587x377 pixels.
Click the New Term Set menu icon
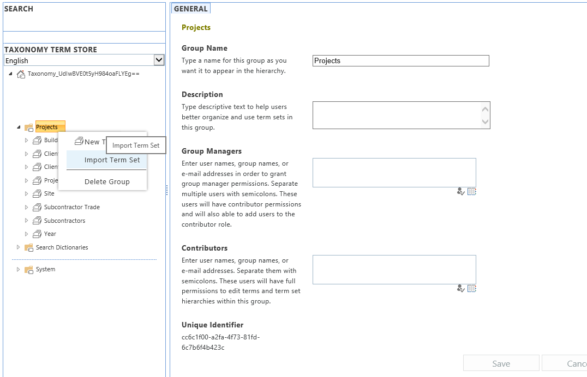pyautogui.click(x=79, y=141)
